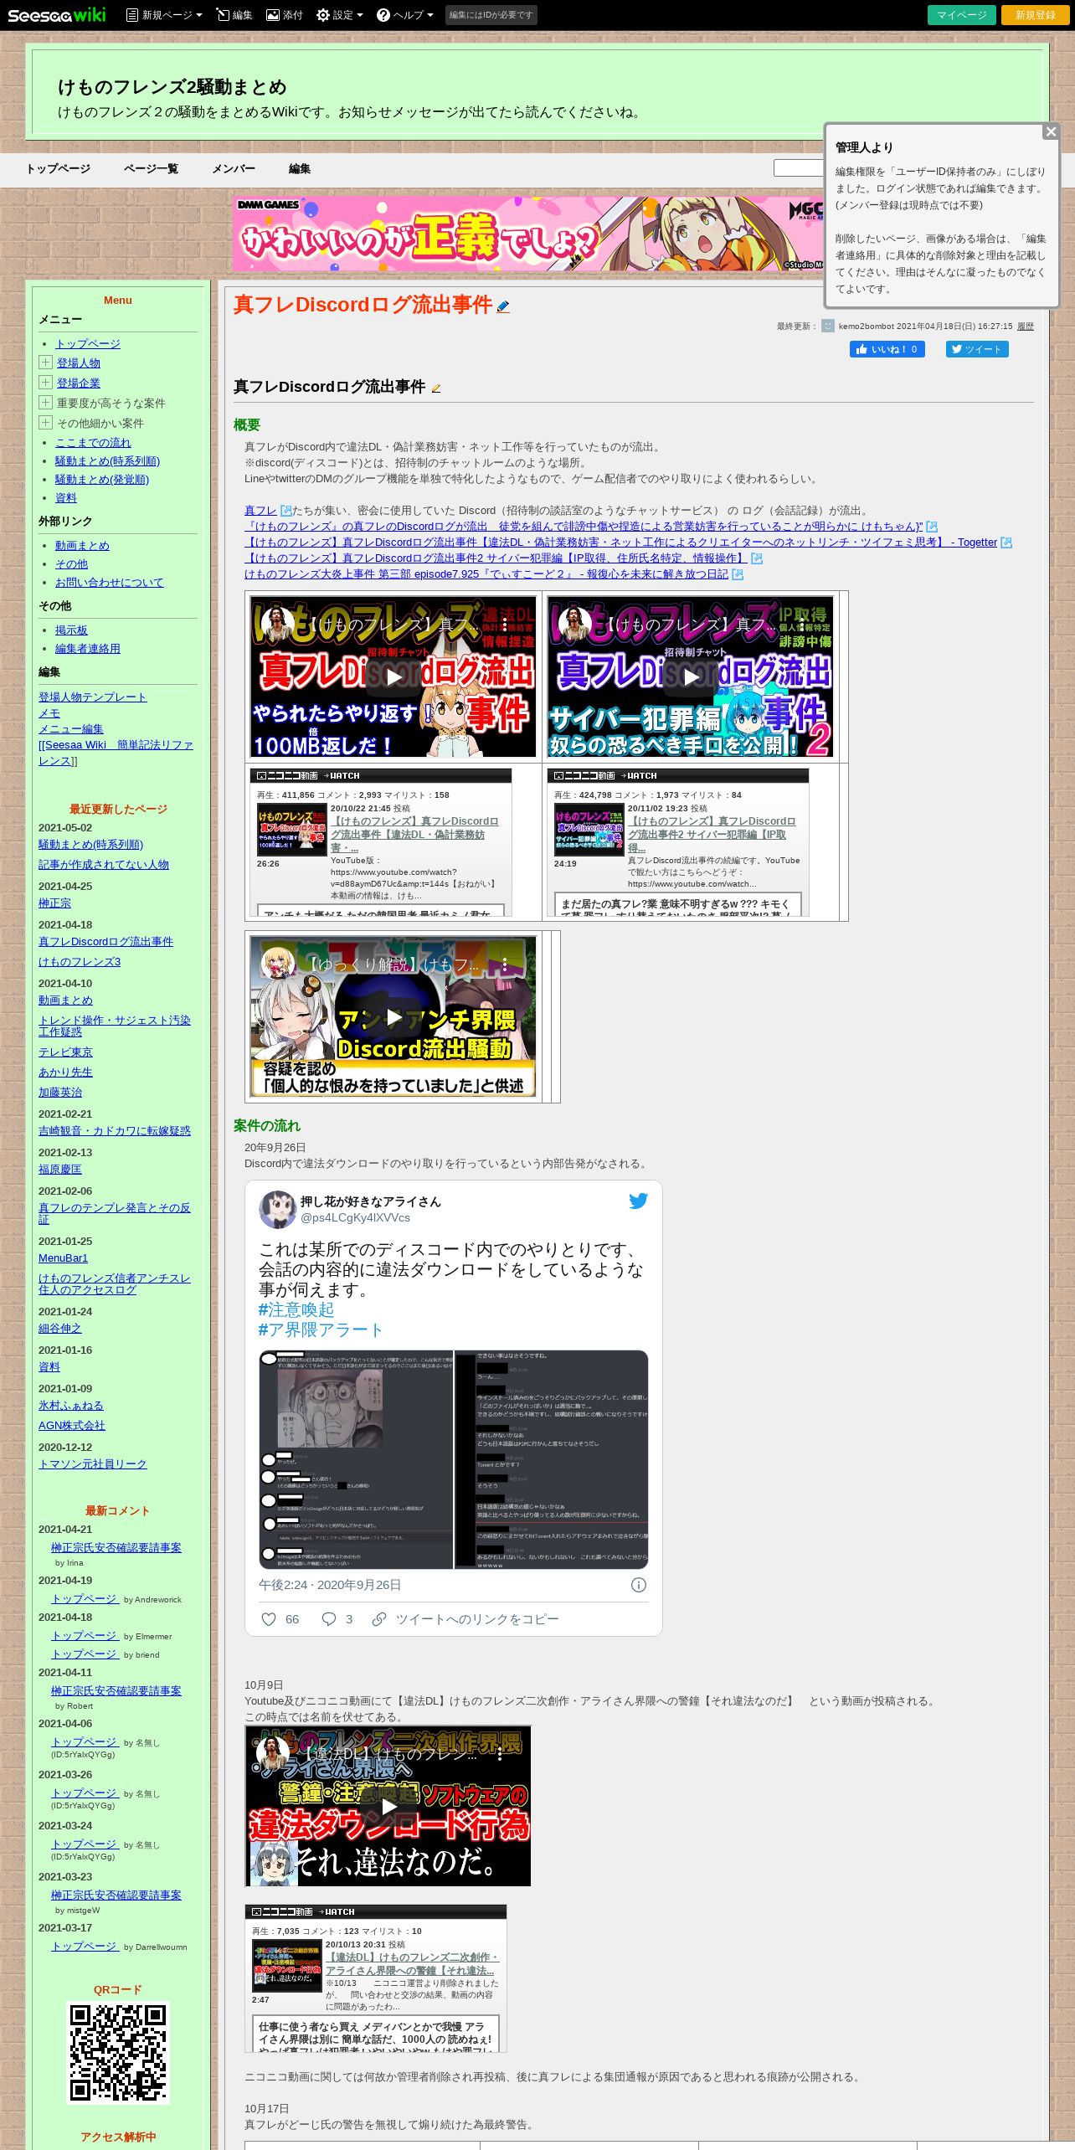Play the サイバー犯罪編 second video
1075x2150 pixels.
click(x=691, y=676)
